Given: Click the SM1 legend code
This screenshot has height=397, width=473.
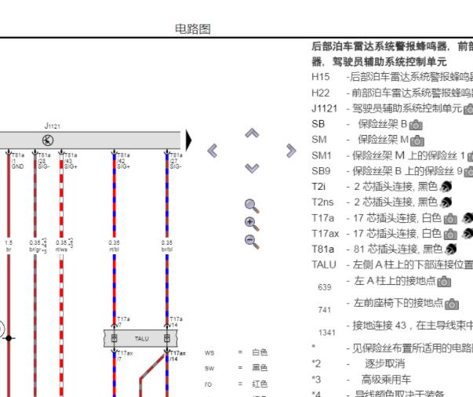Looking at the screenshot, I should 322,155.
